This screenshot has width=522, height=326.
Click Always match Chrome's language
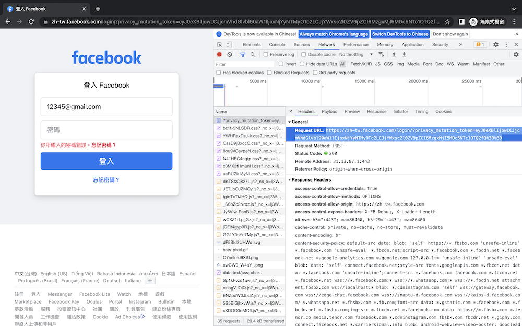334,34
